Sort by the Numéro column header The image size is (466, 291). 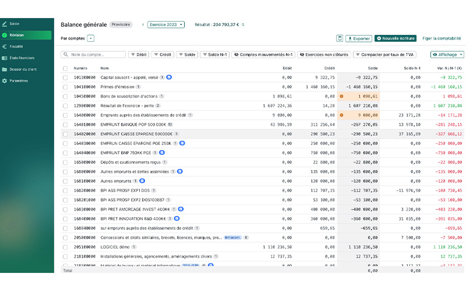(x=80, y=68)
